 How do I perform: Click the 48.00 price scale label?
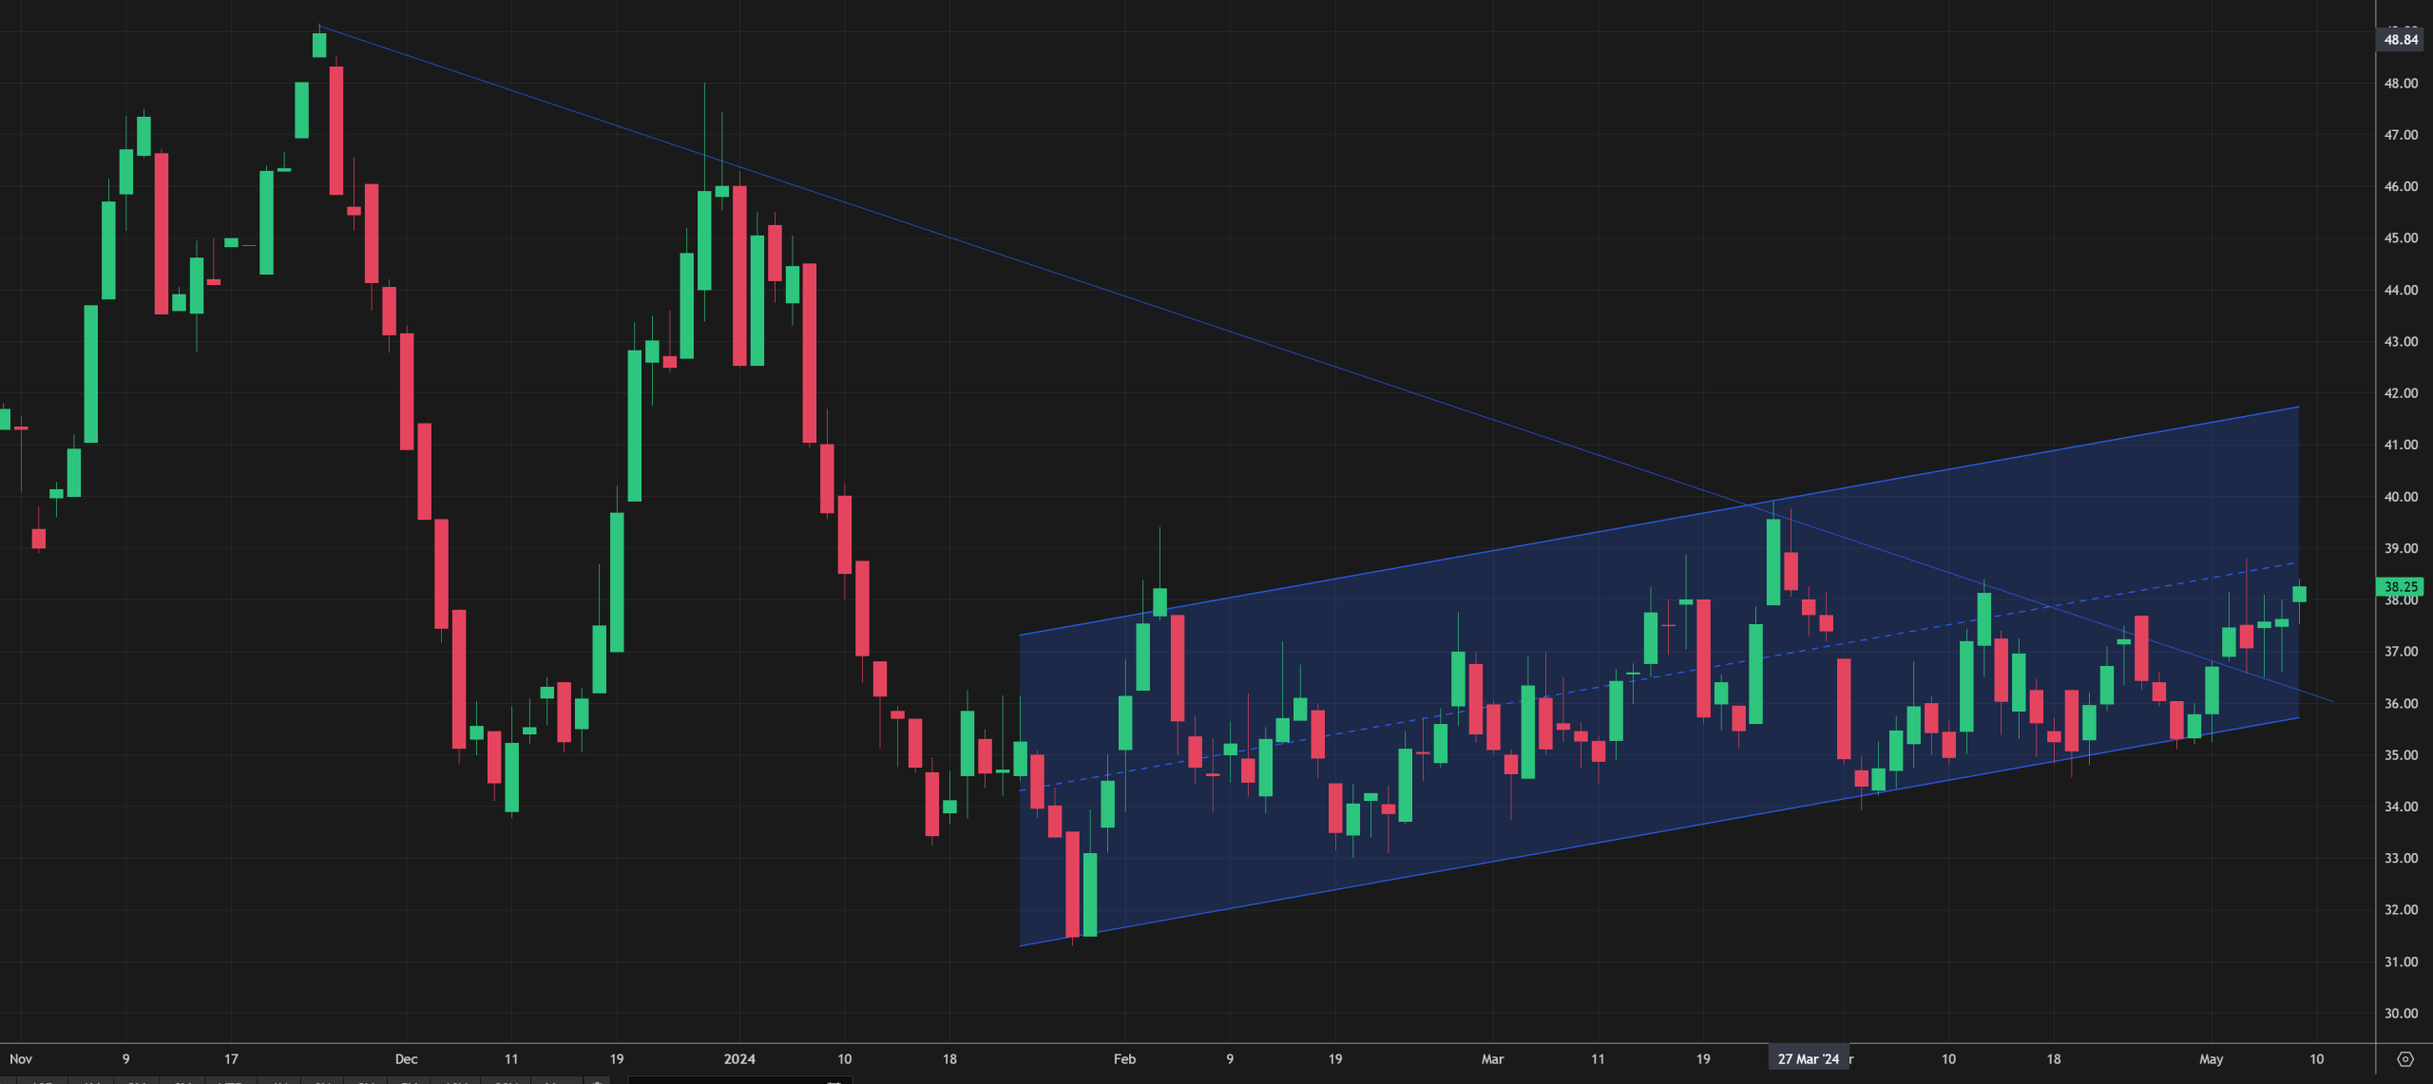click(x=2401, y=84)
